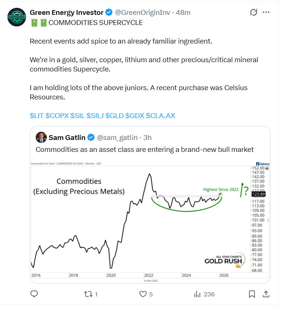The width and height of the screenshot is (287, 309).
Task: Click the @sam_gatlin handle in quote
Action: point(117,137)
